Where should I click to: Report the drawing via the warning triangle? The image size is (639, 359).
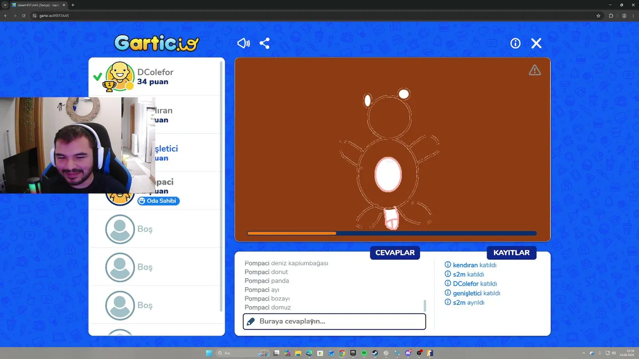coord(535,70)
